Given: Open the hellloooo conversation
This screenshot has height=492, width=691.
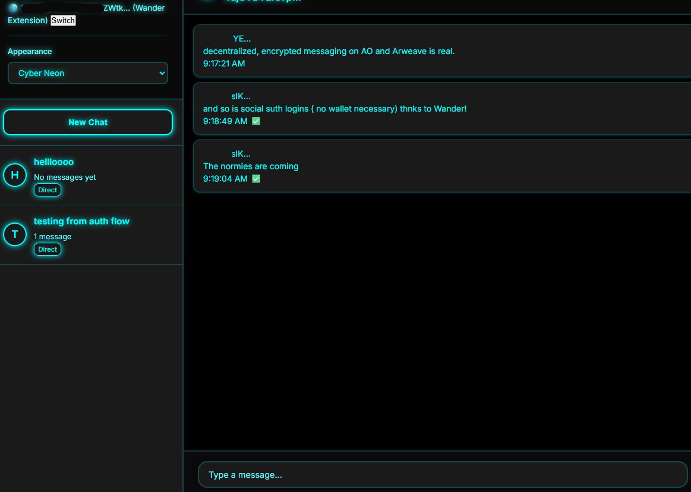Looking at the screenshot, I should [x=91, y=175].
